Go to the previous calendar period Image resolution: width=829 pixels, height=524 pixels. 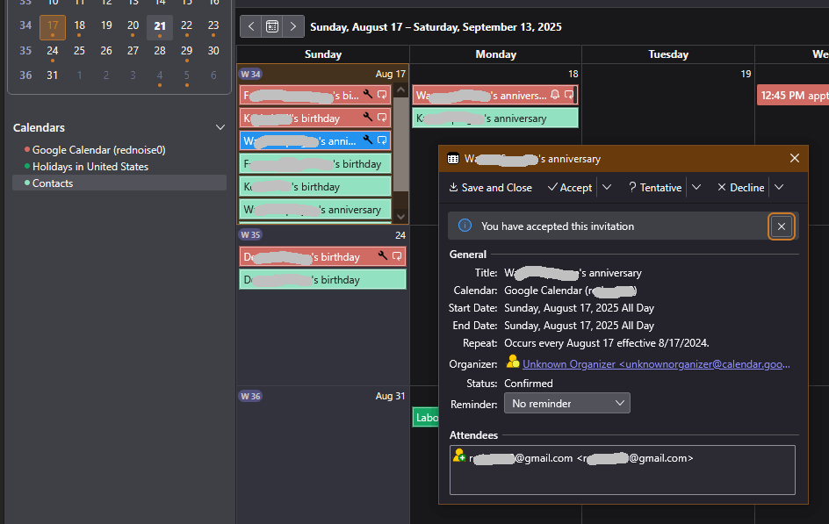point(251,27)
